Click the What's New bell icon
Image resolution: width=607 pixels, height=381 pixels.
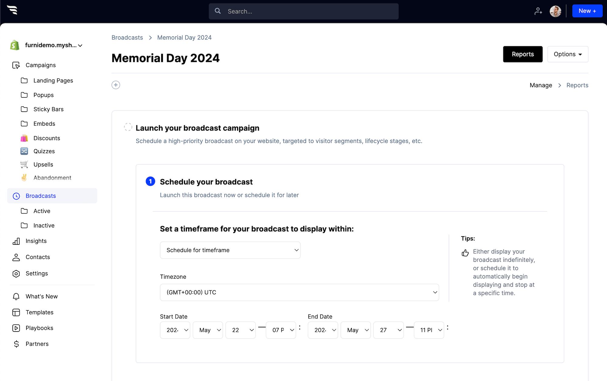coord(16,296)
